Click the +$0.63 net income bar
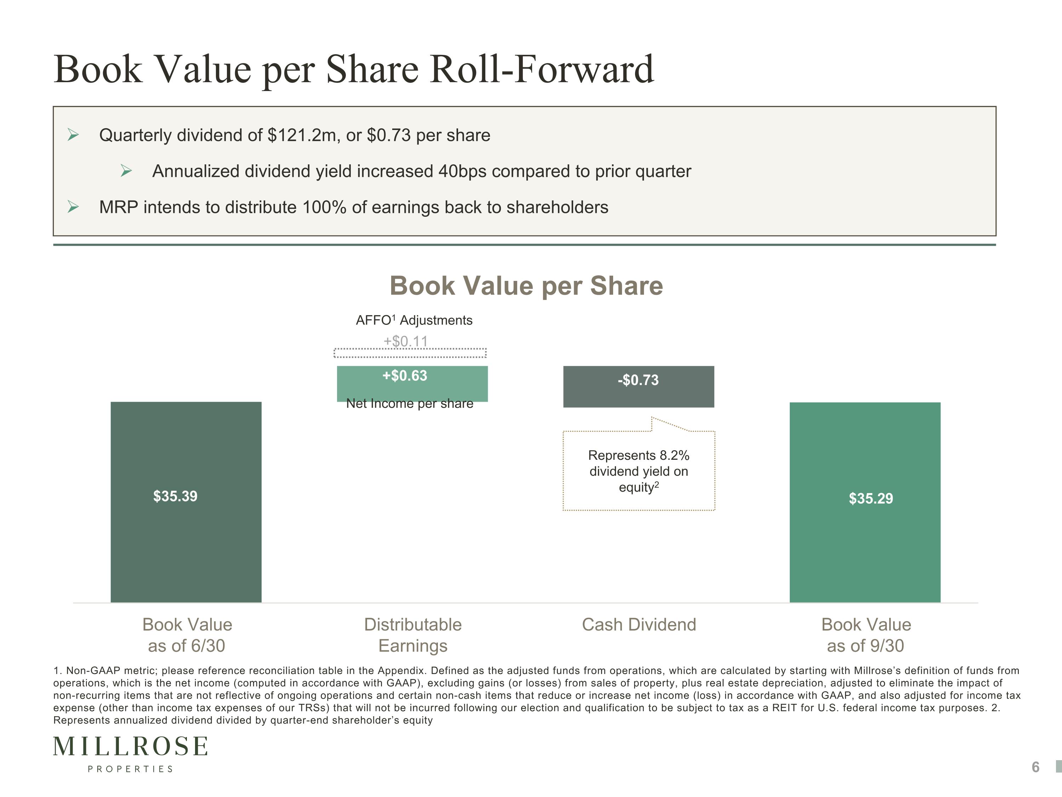Image resolution: width=1062 pixels, height=797 pixels. coord(412,383)
